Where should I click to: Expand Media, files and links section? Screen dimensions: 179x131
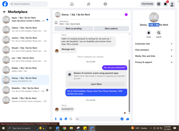[154, 56]
